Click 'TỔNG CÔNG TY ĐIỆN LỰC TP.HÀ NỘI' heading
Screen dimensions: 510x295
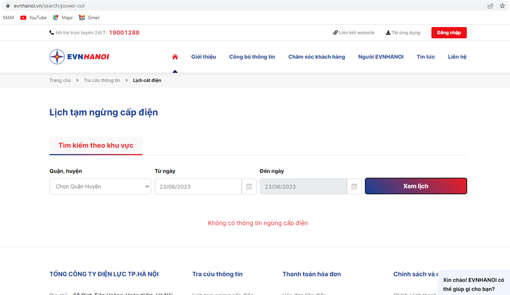[104, 274]
